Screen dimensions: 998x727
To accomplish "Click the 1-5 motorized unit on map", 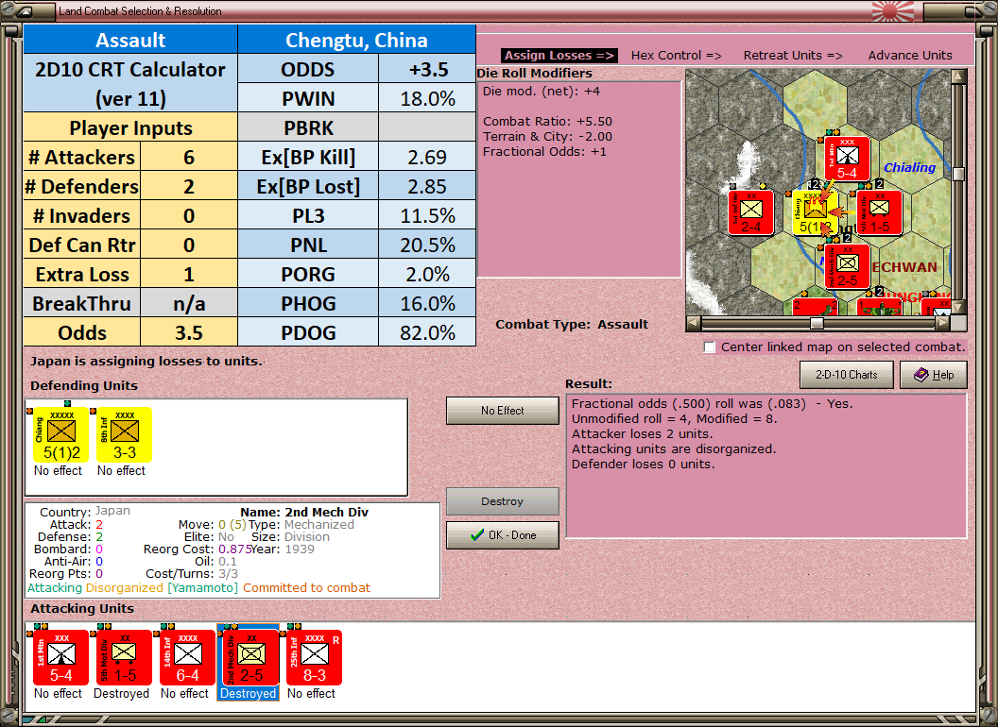I will click(x=880, y=212).
